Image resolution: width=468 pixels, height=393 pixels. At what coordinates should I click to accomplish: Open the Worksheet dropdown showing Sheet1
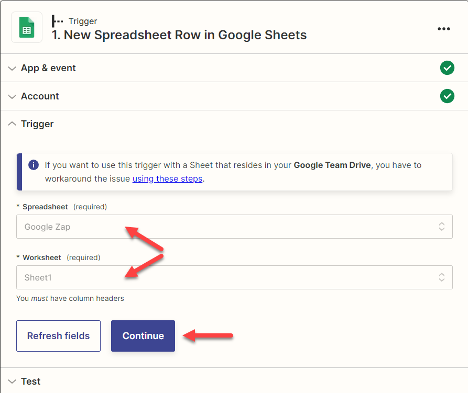coord(234,277)
